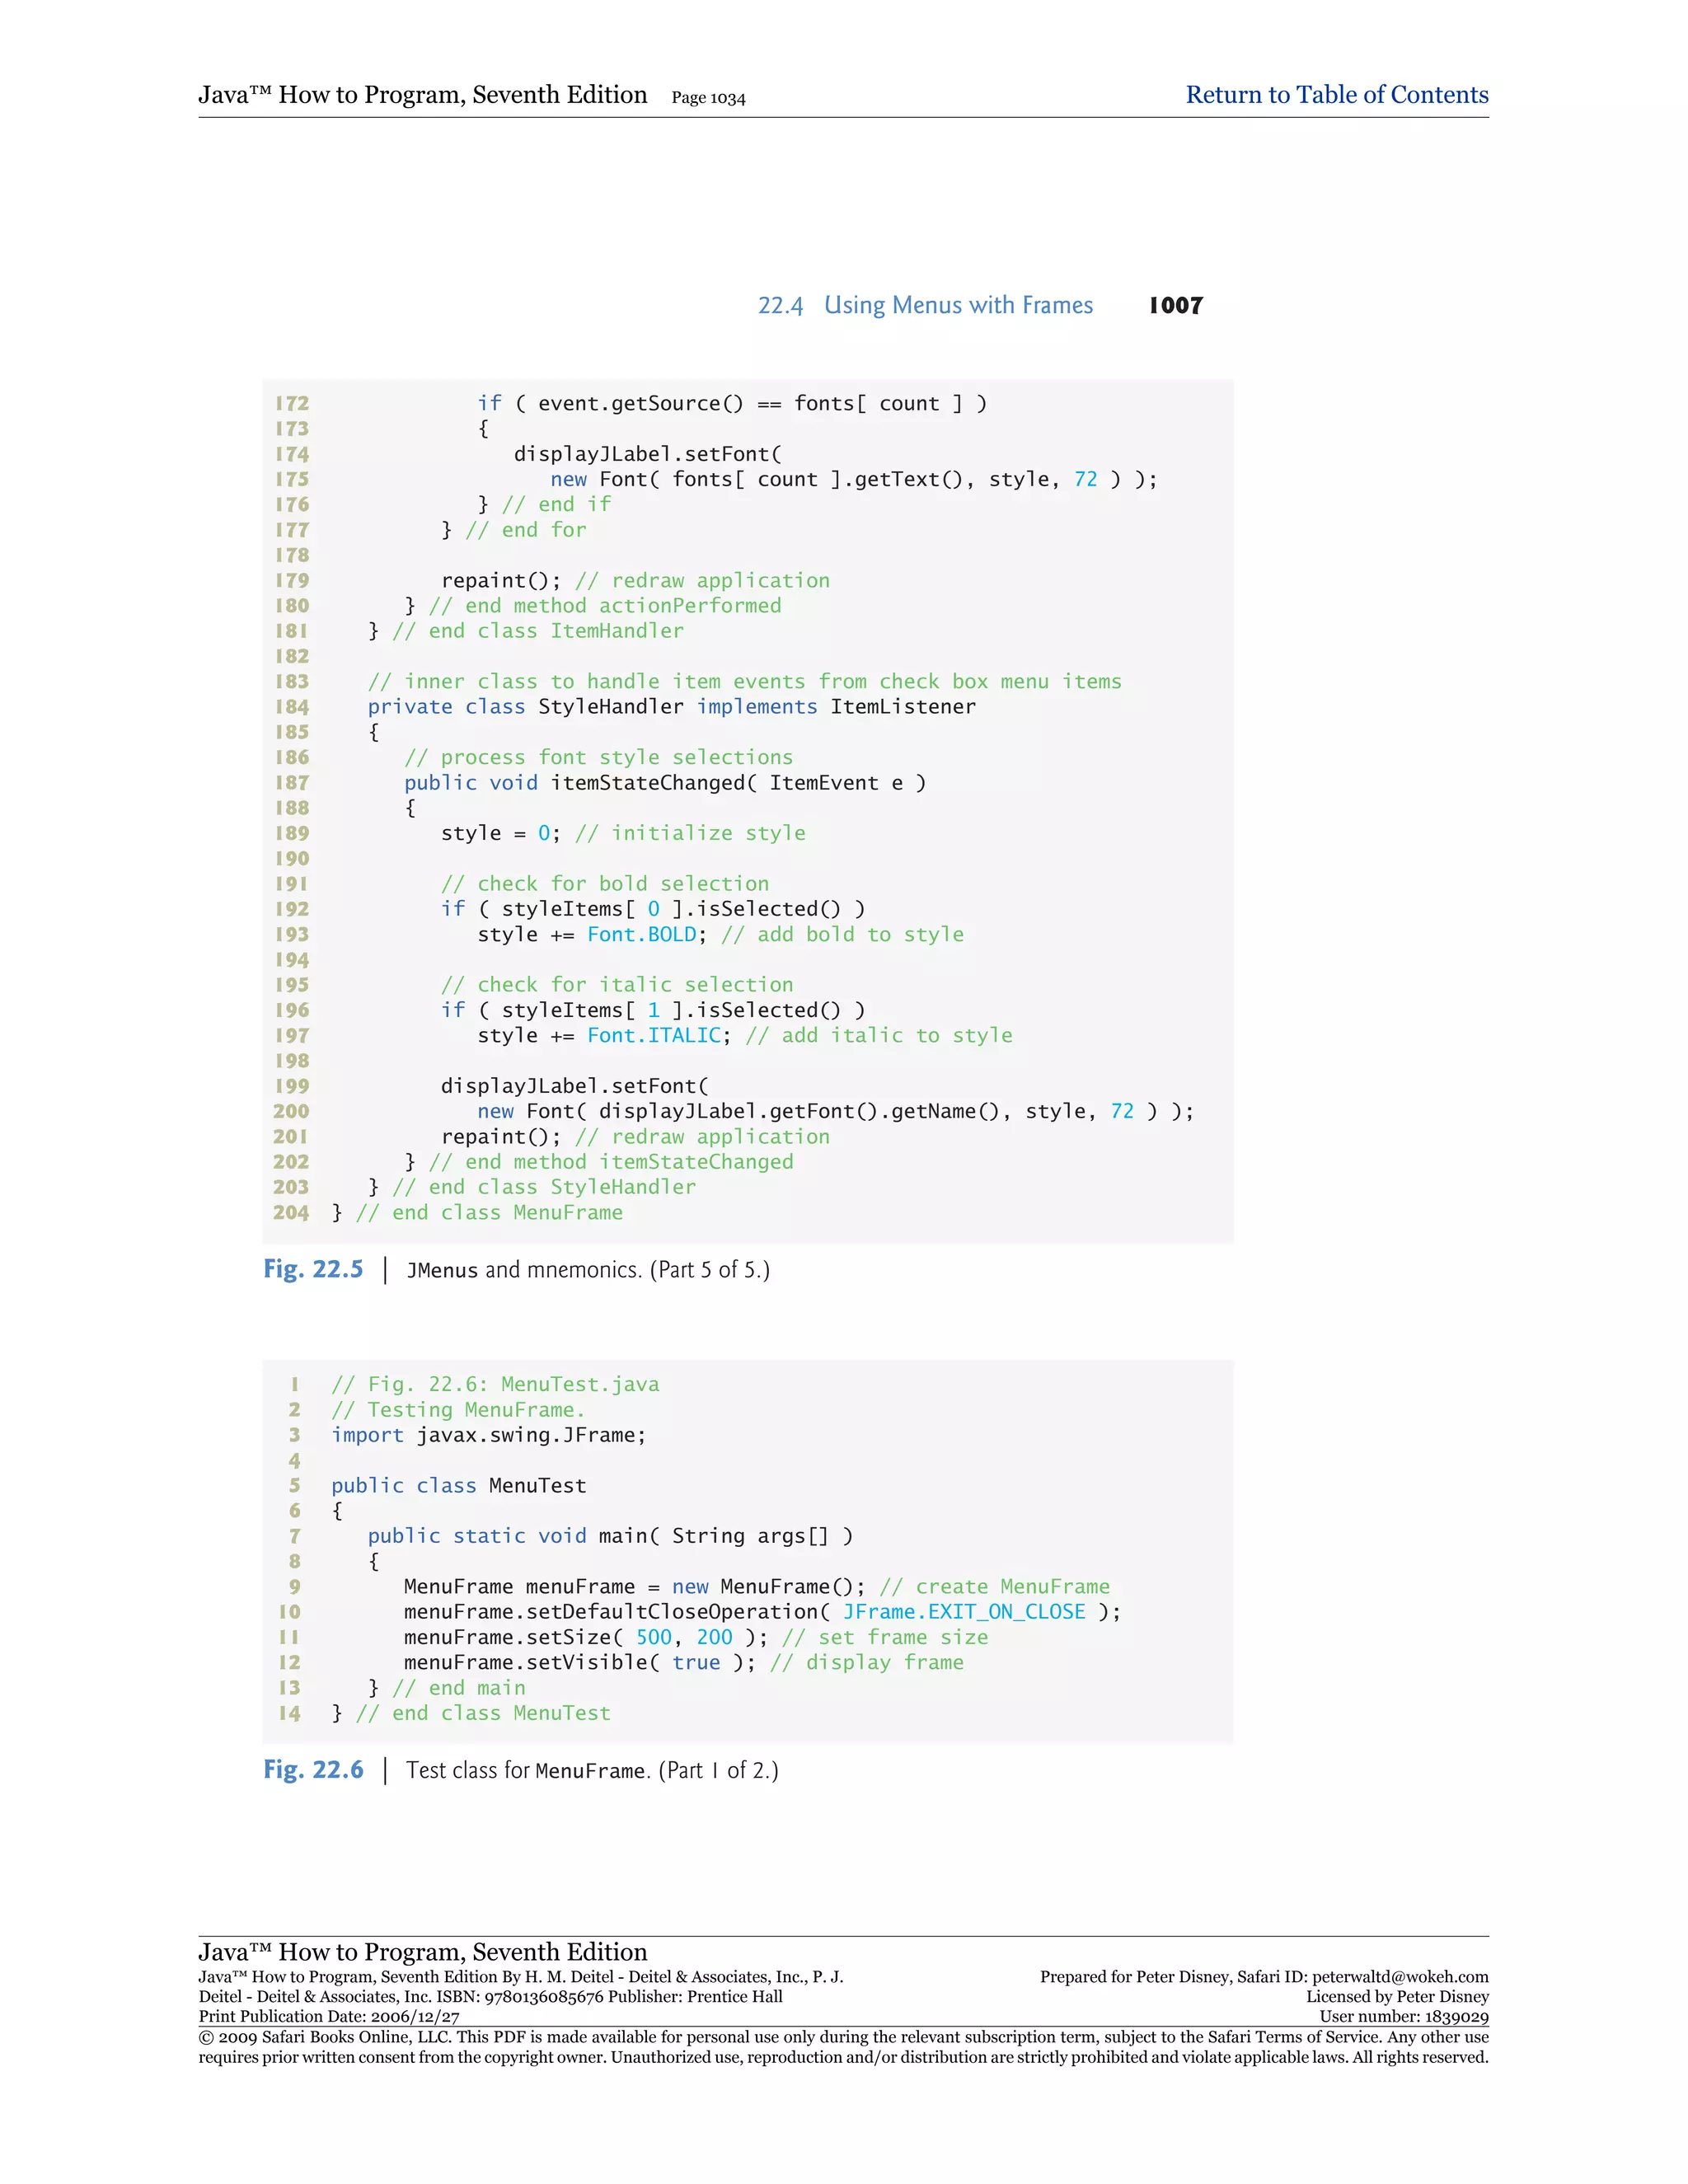1688x2184 pixels.
Task: Click the Fig. 22.6 caption label
Action: [313, 1770]
